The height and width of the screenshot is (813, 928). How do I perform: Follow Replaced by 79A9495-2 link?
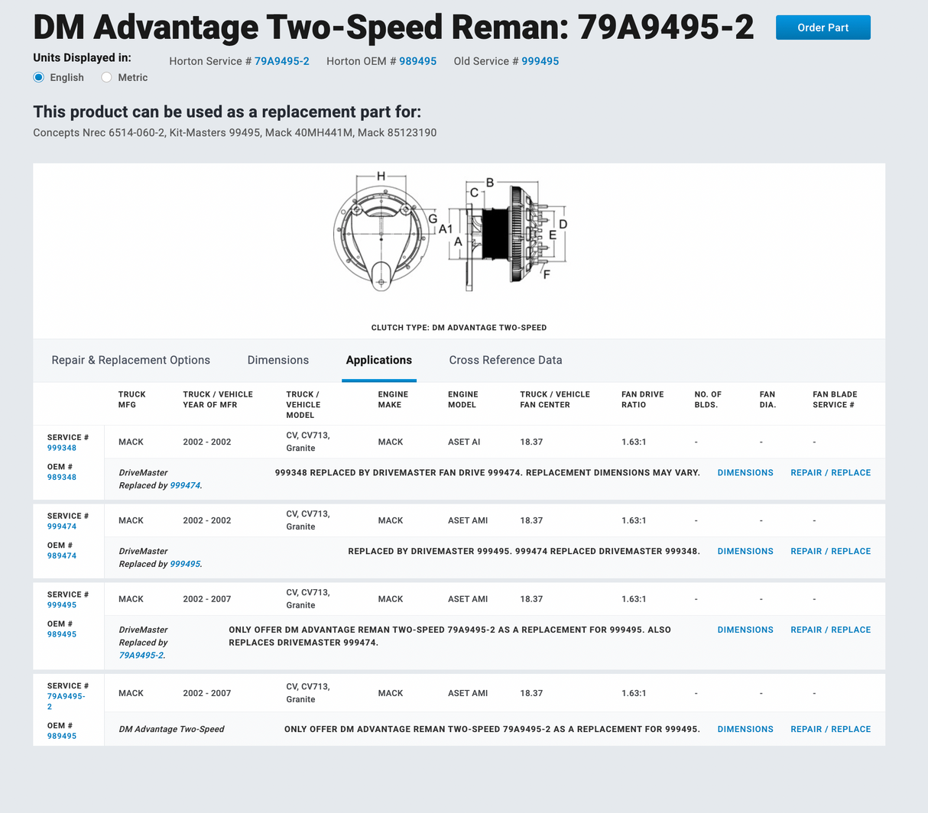pos(141,656)
